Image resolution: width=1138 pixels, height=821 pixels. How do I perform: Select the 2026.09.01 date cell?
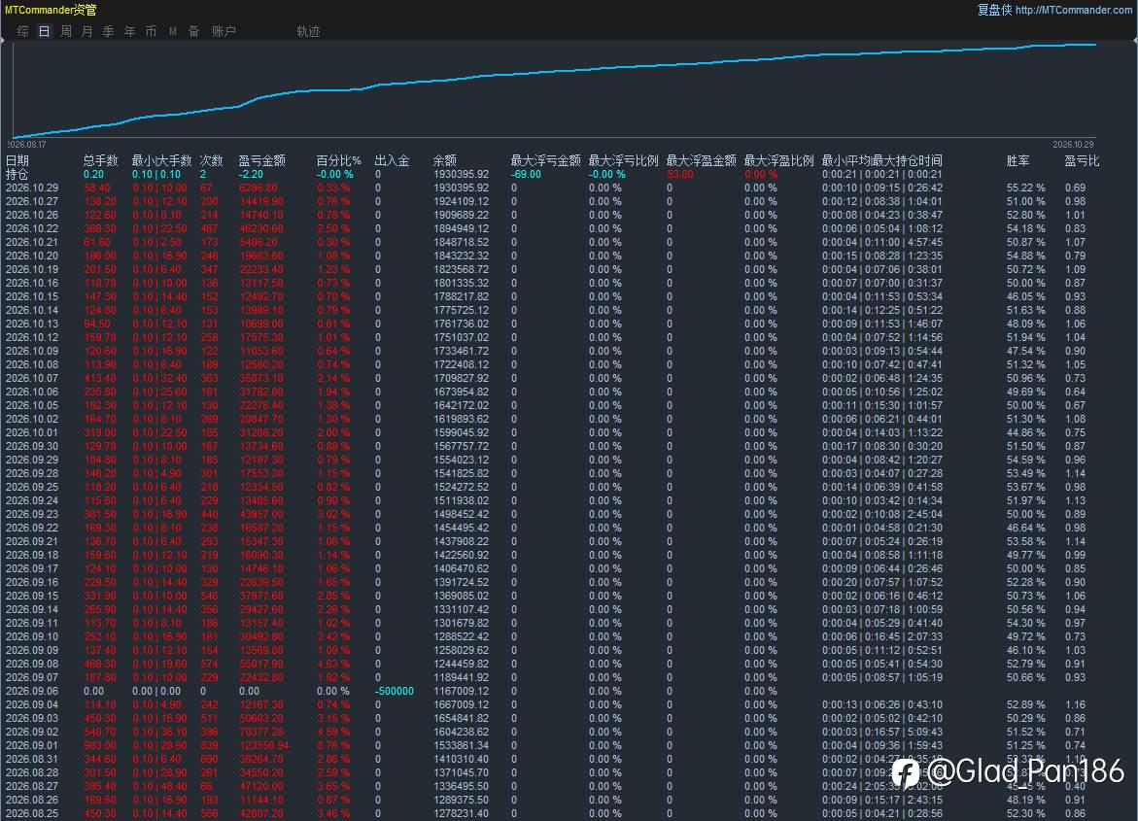(x=32, y=745)
